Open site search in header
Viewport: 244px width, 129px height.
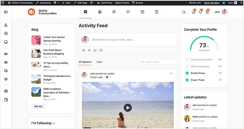(184, 12)
